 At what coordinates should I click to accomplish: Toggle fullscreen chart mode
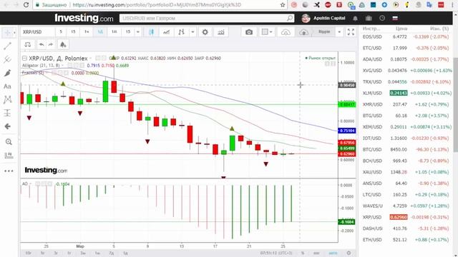[351, 32]
